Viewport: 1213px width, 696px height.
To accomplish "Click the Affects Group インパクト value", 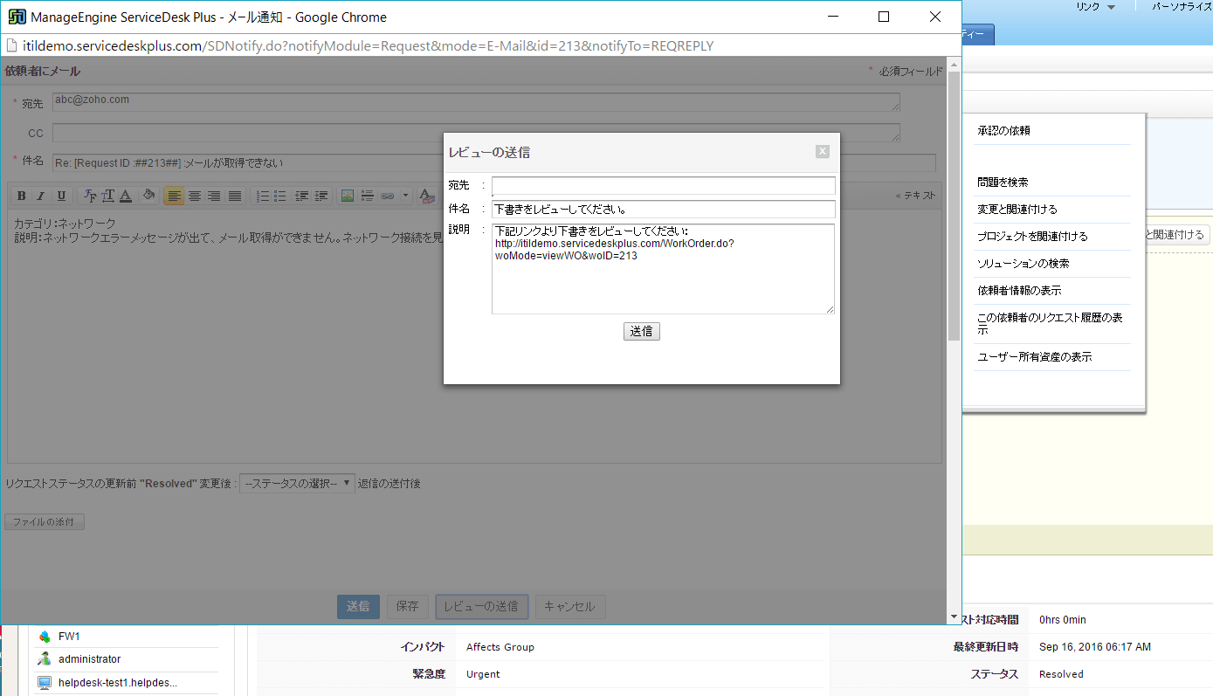I will click(500, 647).
